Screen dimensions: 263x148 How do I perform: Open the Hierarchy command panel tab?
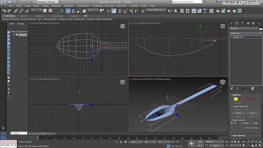(242, 23)
